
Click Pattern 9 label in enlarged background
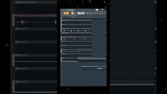(x=23, y=82)
